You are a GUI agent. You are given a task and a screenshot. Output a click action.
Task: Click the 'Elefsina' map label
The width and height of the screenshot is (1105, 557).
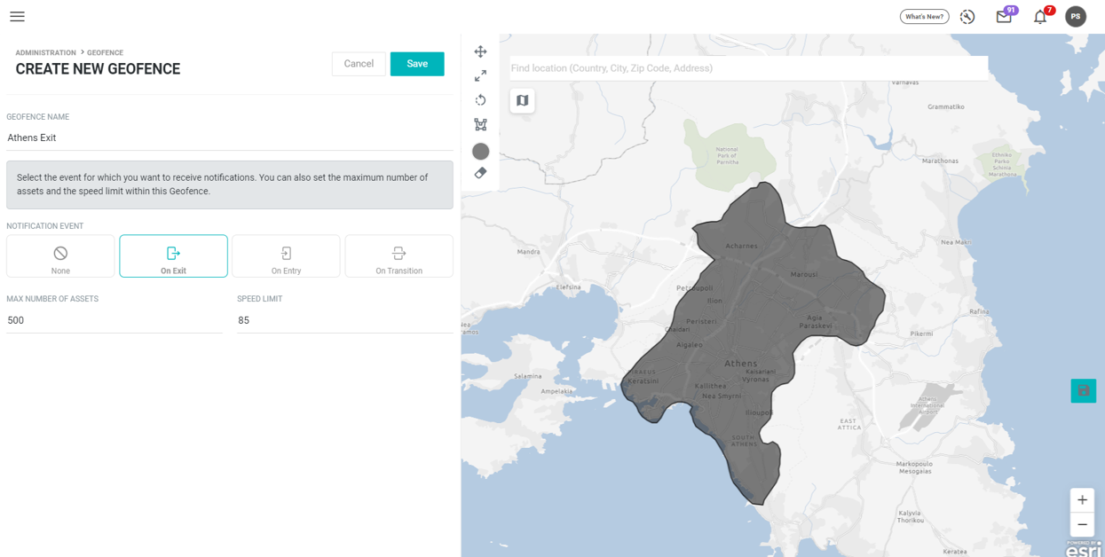568,286
